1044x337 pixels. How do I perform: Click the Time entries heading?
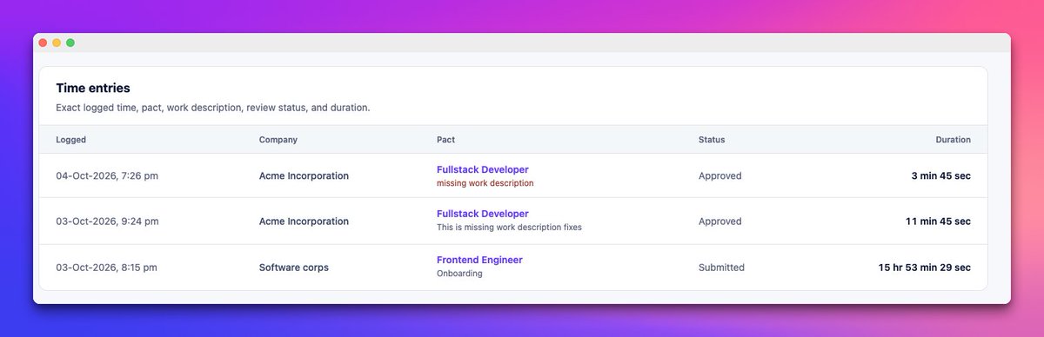tap(93, 89)
